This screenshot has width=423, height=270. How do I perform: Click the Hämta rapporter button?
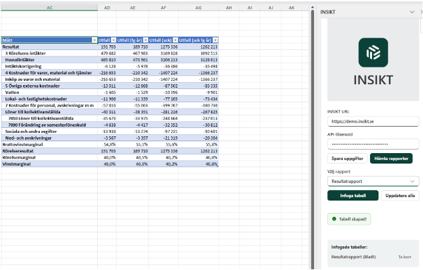[391, 159]
